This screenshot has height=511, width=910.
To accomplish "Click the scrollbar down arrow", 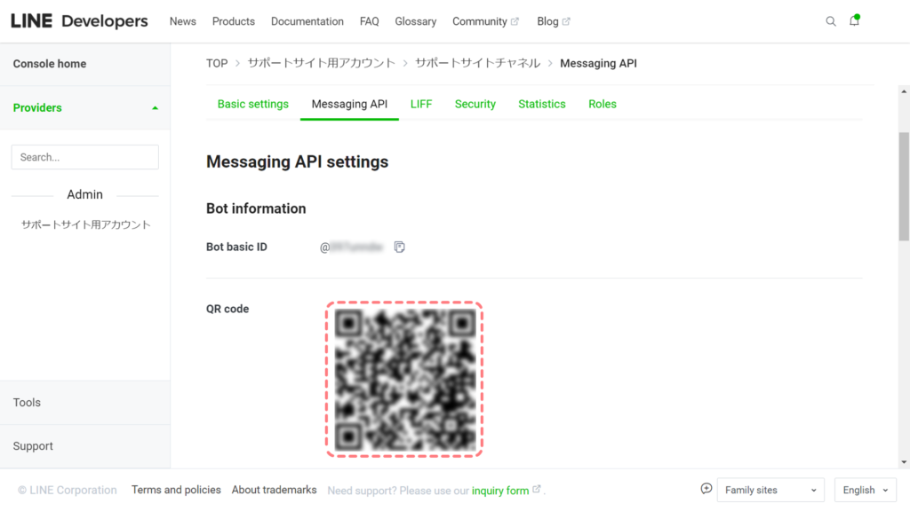I will pyautogui.click(x=904, y=462).
